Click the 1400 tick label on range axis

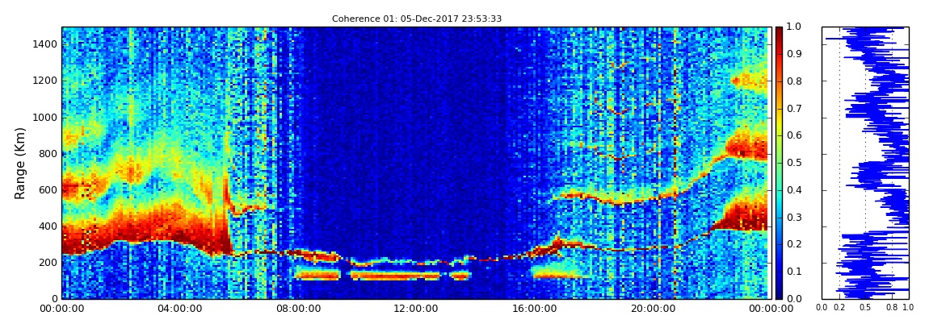(x=45, y=44)
